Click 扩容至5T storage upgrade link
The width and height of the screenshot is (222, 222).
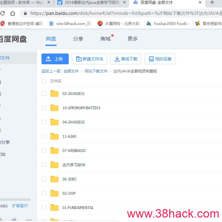click(x=20, y=206)
